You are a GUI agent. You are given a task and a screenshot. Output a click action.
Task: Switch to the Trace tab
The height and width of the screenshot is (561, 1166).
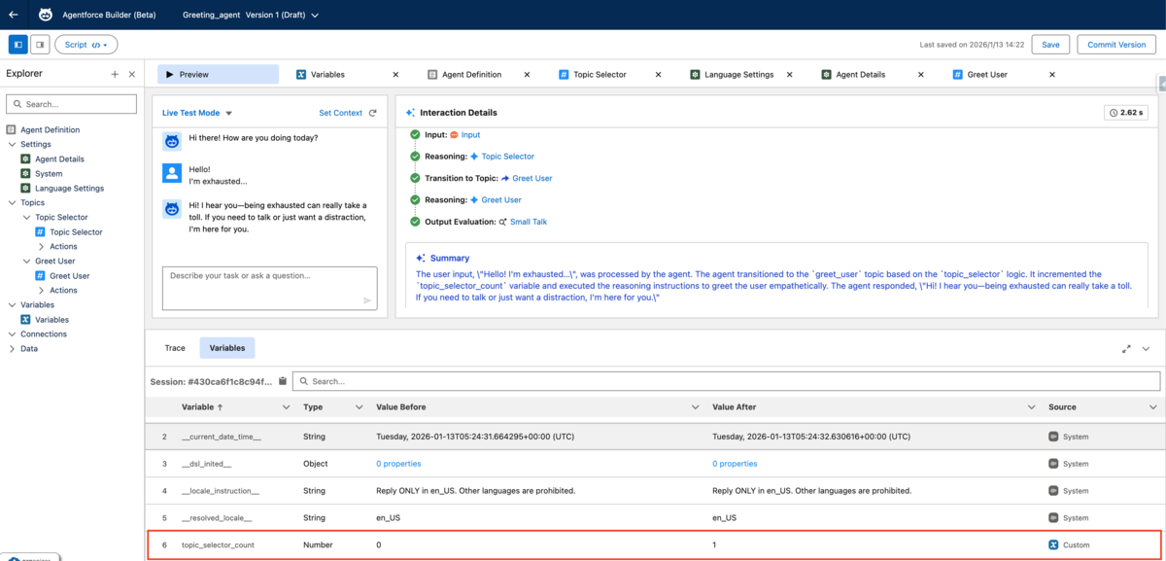175,348
